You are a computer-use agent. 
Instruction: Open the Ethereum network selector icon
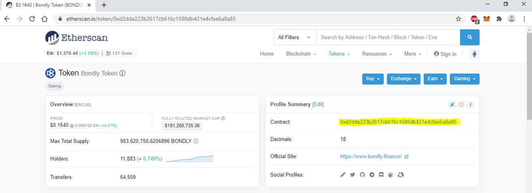point(474,54)
